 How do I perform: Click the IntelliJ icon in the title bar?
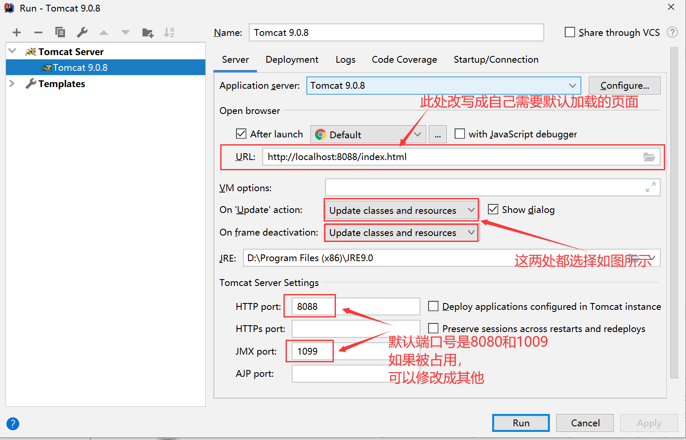click(9, 8)
